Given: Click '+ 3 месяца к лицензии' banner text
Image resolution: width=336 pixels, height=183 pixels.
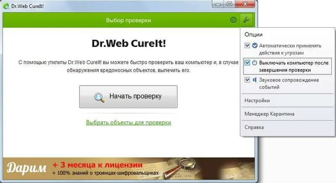Looking at the screenshot, I should [x=97, y=165].
